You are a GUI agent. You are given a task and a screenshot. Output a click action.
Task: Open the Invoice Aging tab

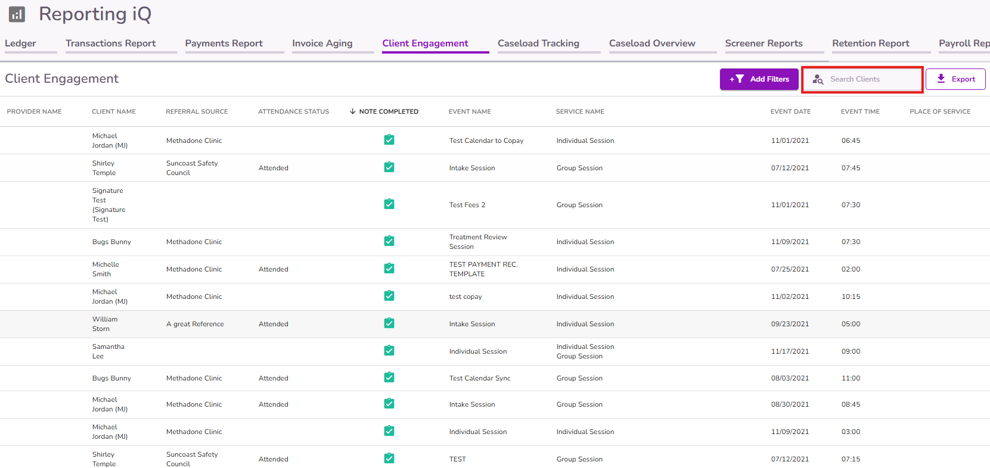(x=322, y=43)
